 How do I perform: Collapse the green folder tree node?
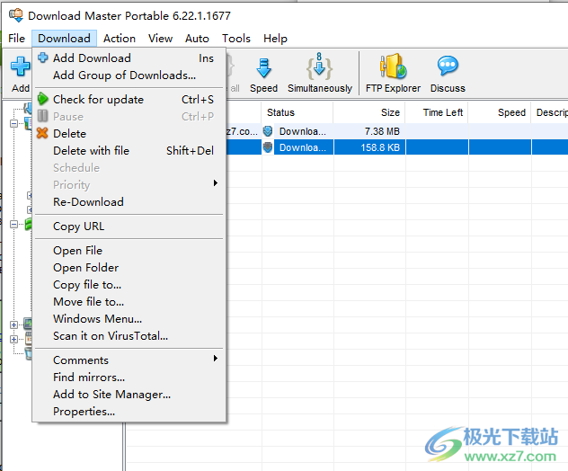13,225
